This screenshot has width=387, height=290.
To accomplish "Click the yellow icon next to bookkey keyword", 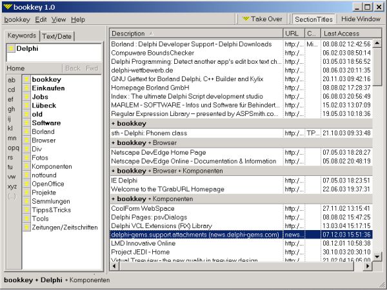I will click(x=26, y=79).
